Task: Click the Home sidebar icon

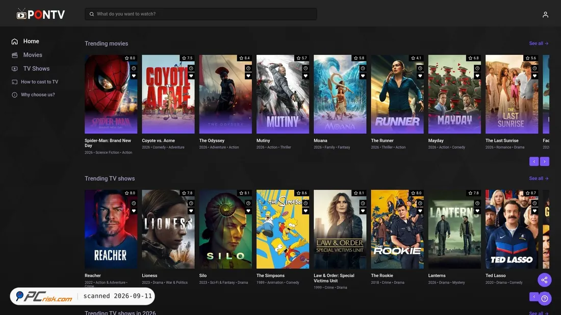Action: pos(14,41)
